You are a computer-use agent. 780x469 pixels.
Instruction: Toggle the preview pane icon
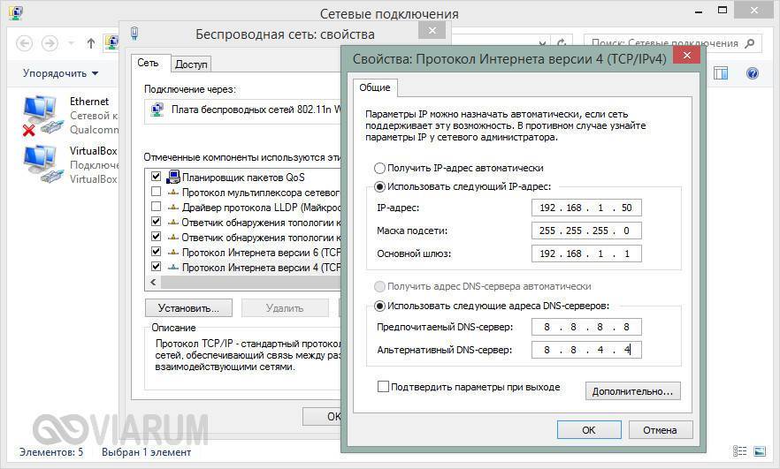(720, 73)
